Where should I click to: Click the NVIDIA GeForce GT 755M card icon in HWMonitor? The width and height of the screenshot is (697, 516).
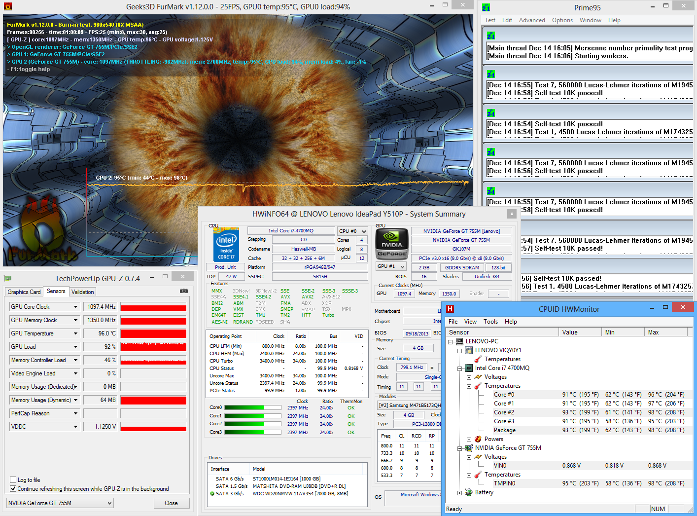469,448
